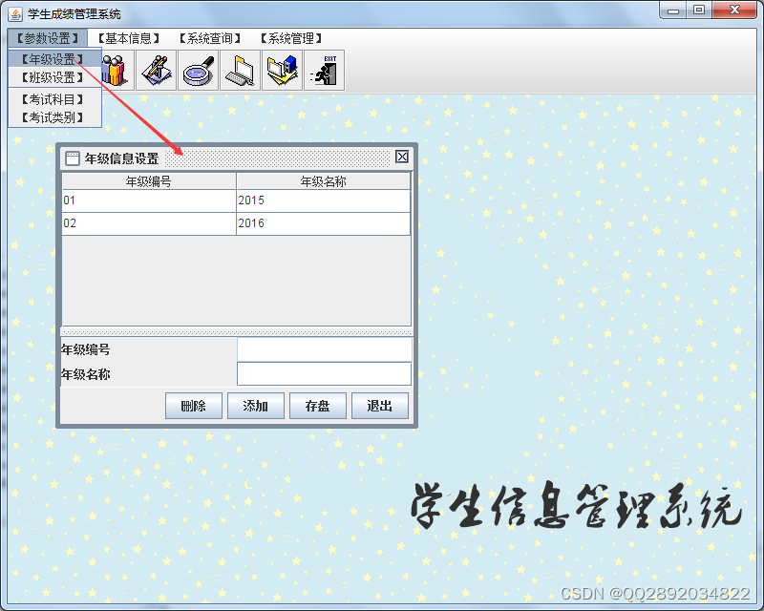Click the folders and book toolbar icon
Screen dimensions: 764x611
[x=282, y=70]
